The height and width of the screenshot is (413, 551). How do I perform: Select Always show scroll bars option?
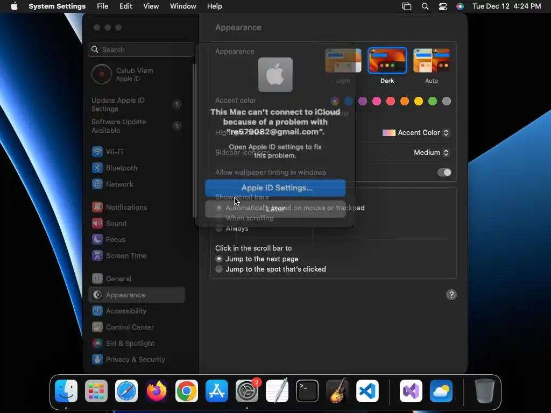pyautogui.click(x=219, y=229)
